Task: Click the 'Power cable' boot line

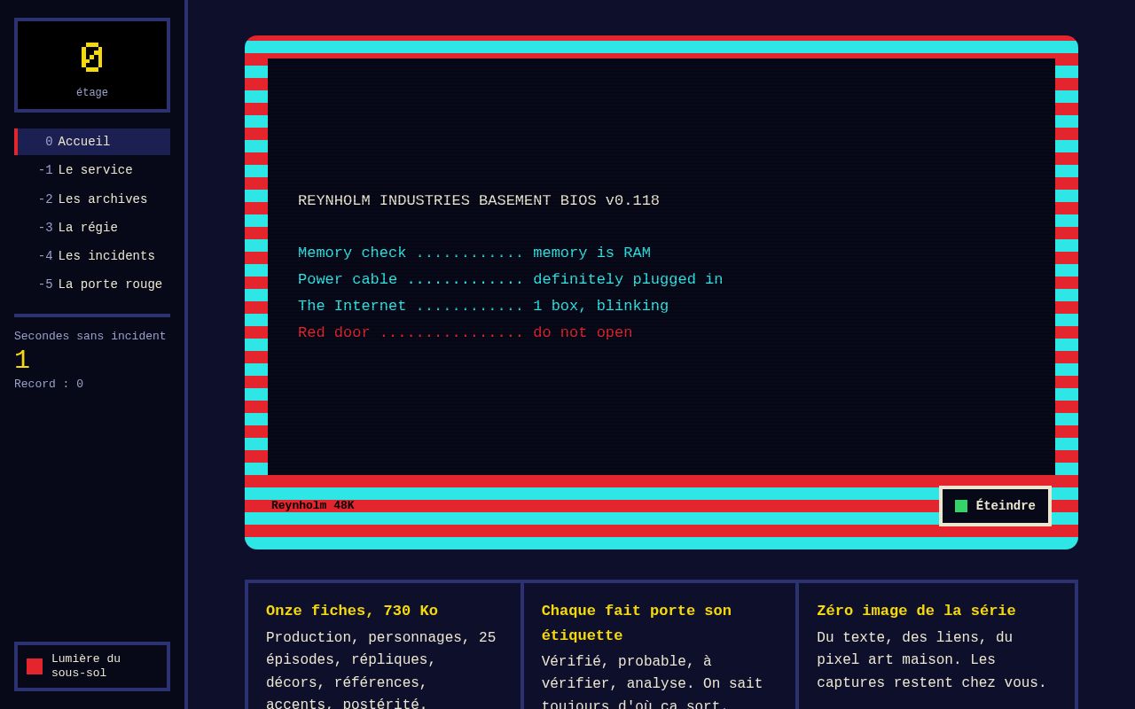Action: point(511,280)
